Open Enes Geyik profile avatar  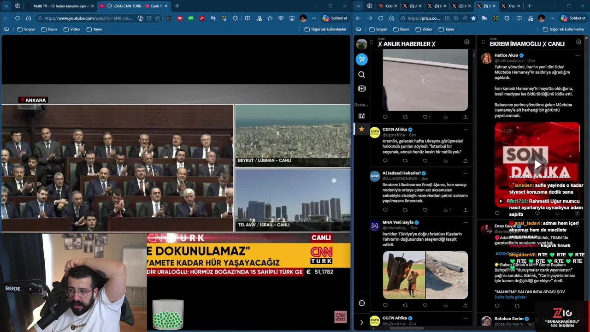click(486, 229)
